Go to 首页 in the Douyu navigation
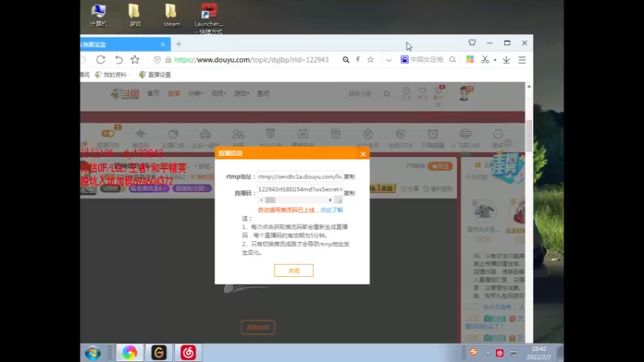This screenshot has width=644, height=362. coord(153,93)
